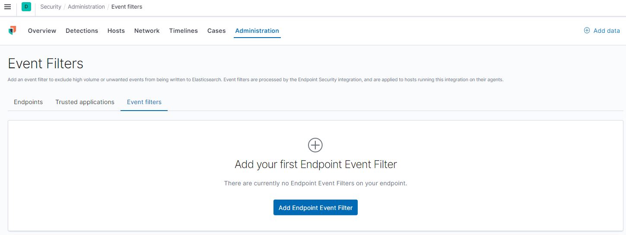The height and width of the screenshot is (235, 626).
Task: Click Add data link
Action: (x=602, y=31)
